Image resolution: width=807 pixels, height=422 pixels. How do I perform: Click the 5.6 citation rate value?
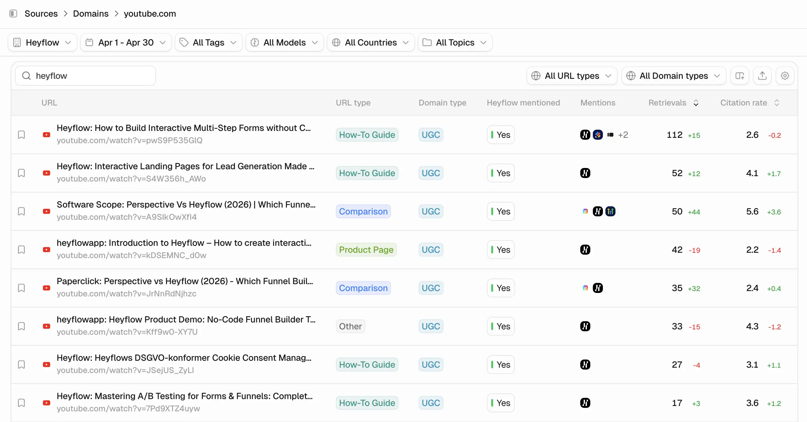[x=752, y=211]
